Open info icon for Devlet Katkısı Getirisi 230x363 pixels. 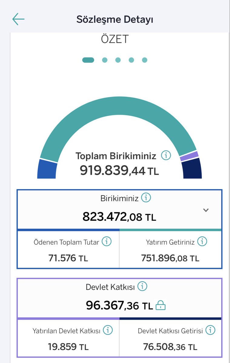(x=210, y=330)
